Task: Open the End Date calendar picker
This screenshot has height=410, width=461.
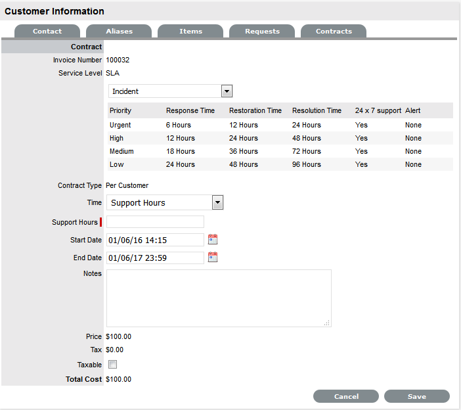Action: (212, 258)
